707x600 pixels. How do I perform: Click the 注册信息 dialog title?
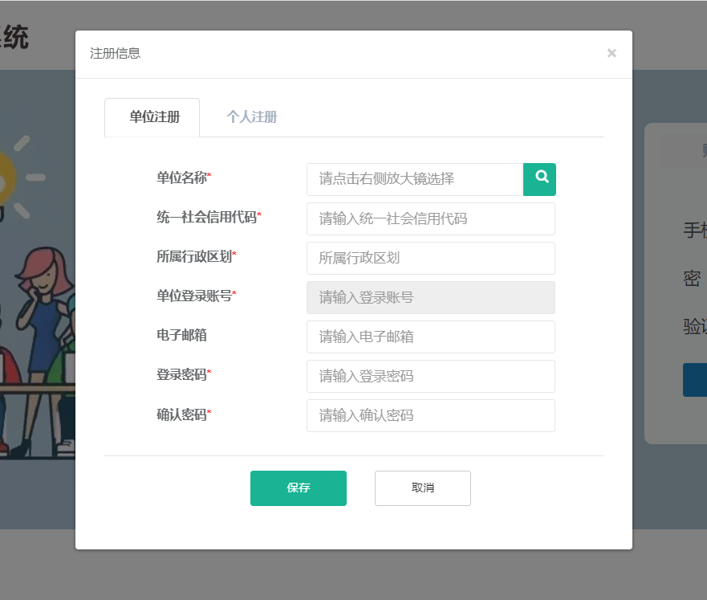click(115, 54)
